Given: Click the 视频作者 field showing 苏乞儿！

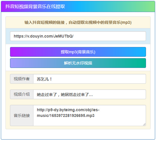Looking at the screenshot, I should pyautogui.click(x=89, y=79).
